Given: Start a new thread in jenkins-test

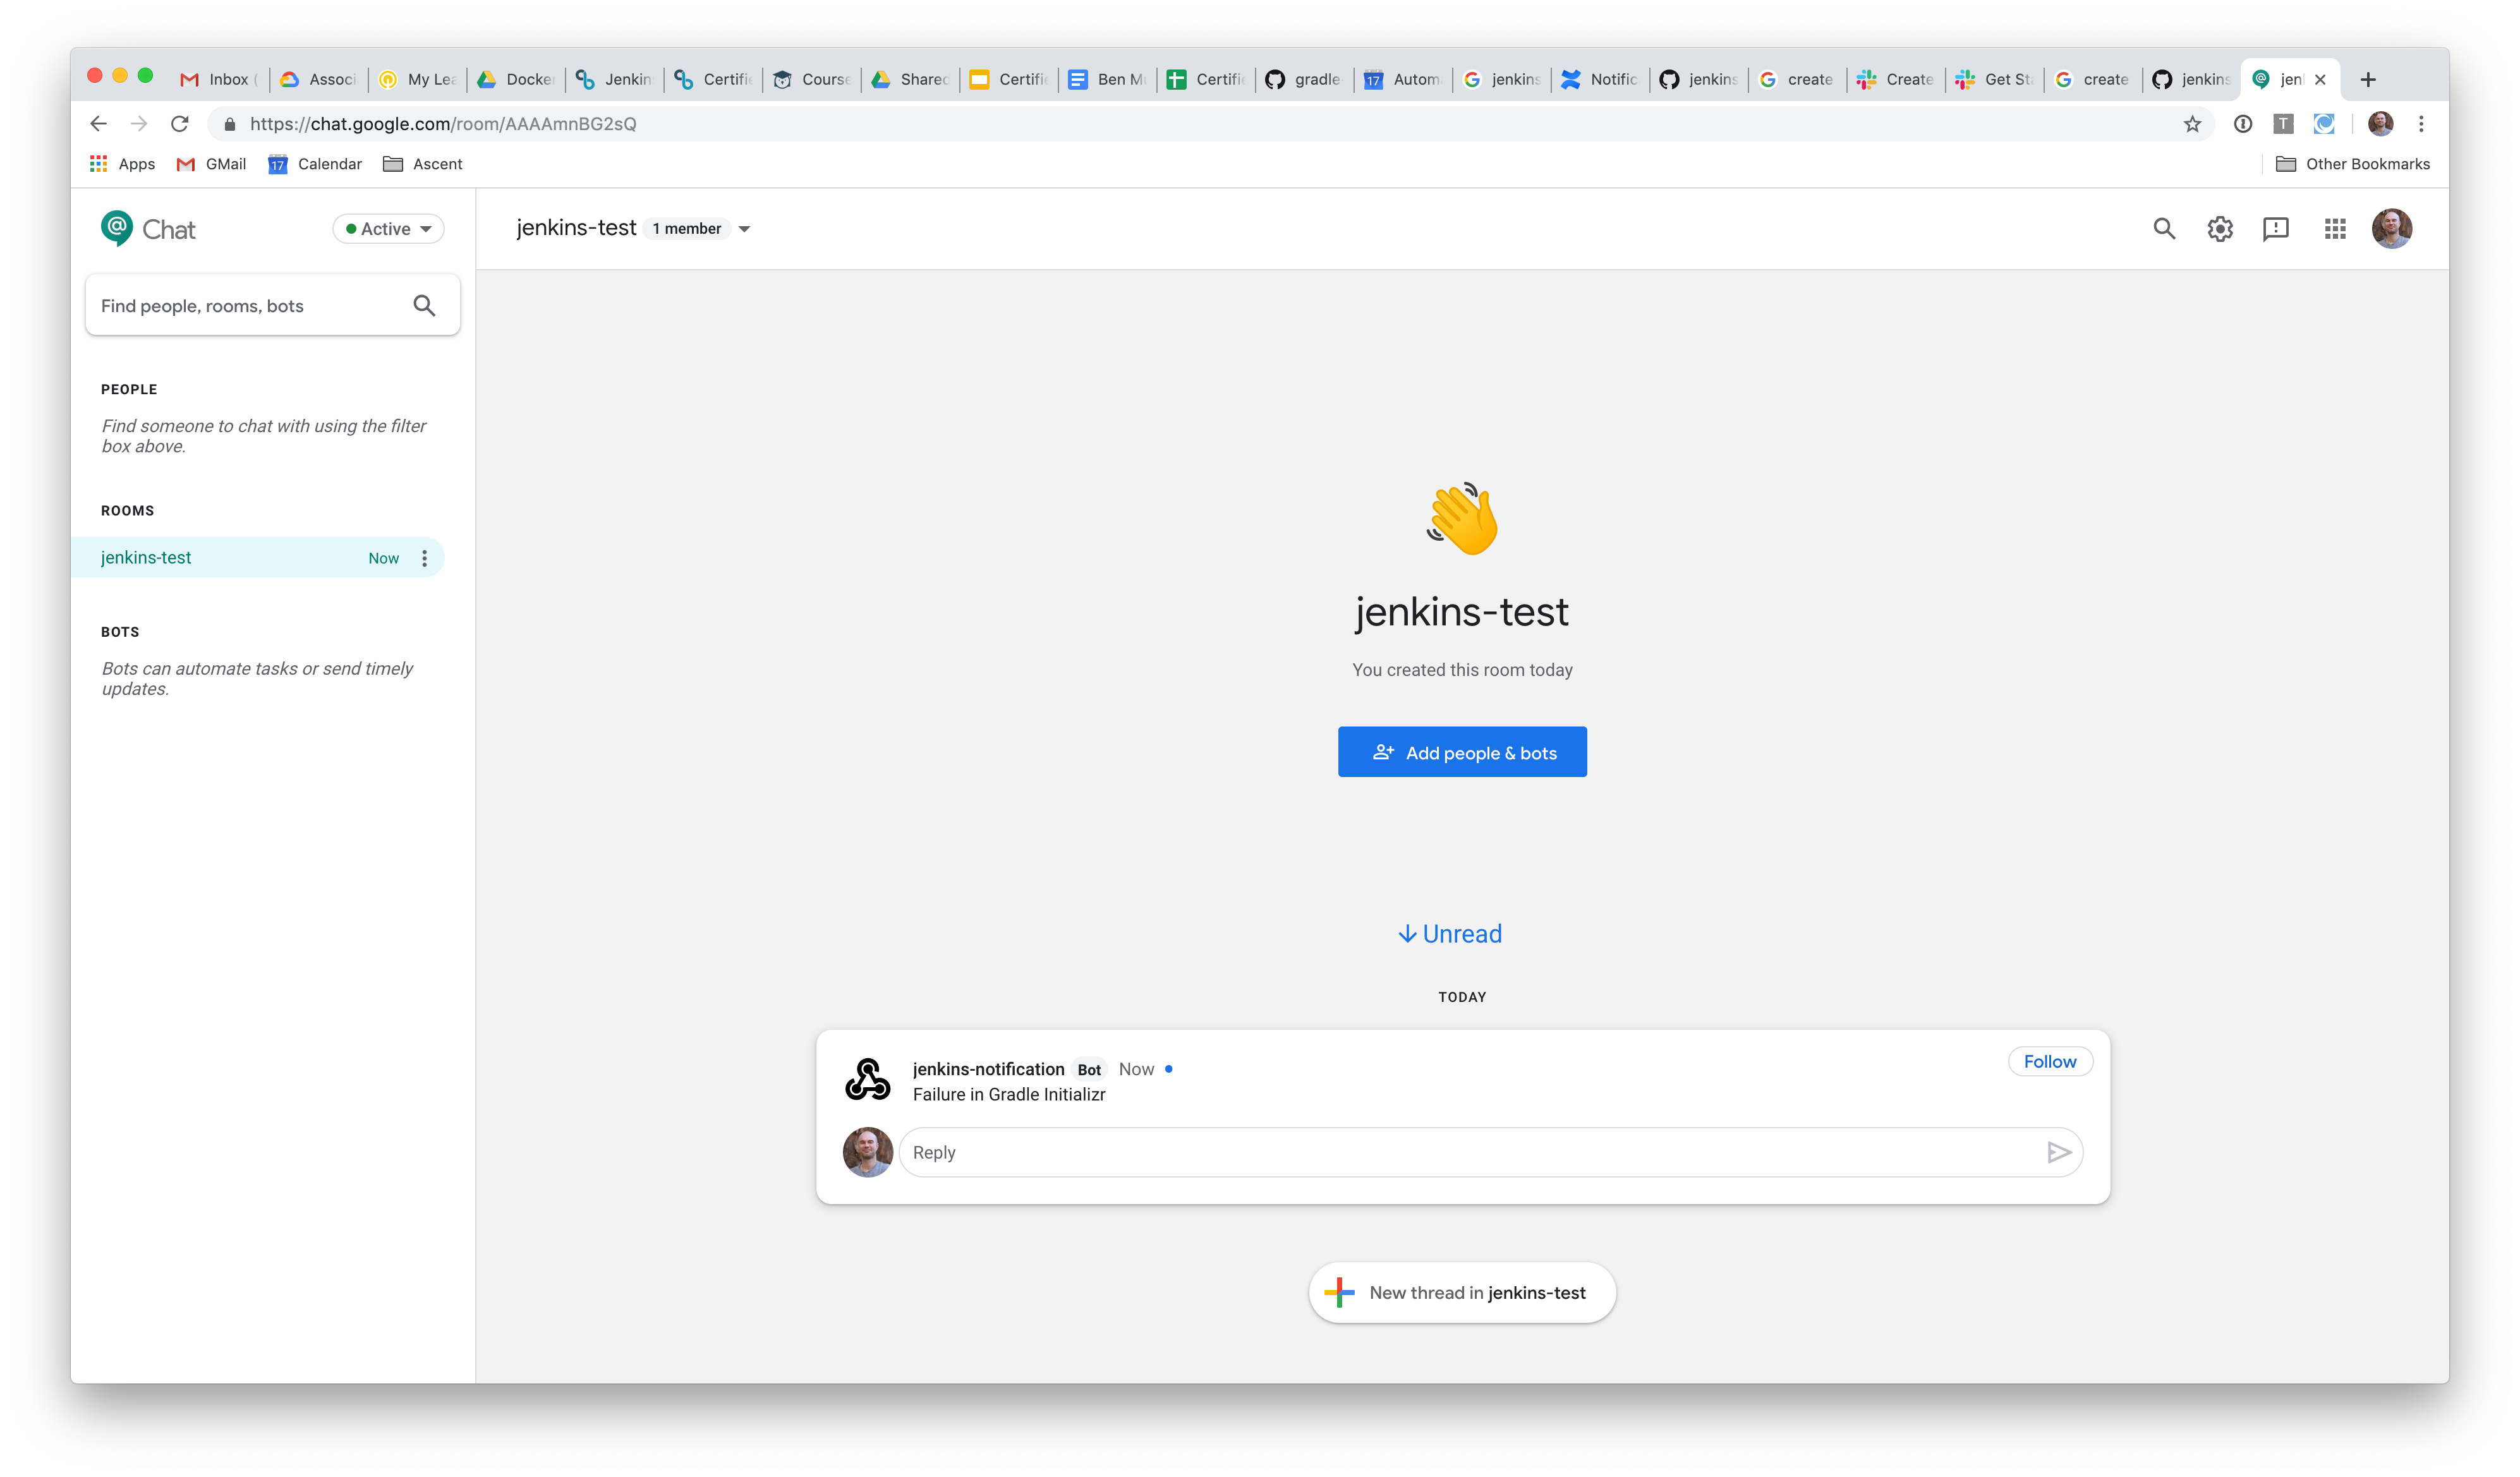Looking at the screenshot, I should (x=1461, y=1292).
